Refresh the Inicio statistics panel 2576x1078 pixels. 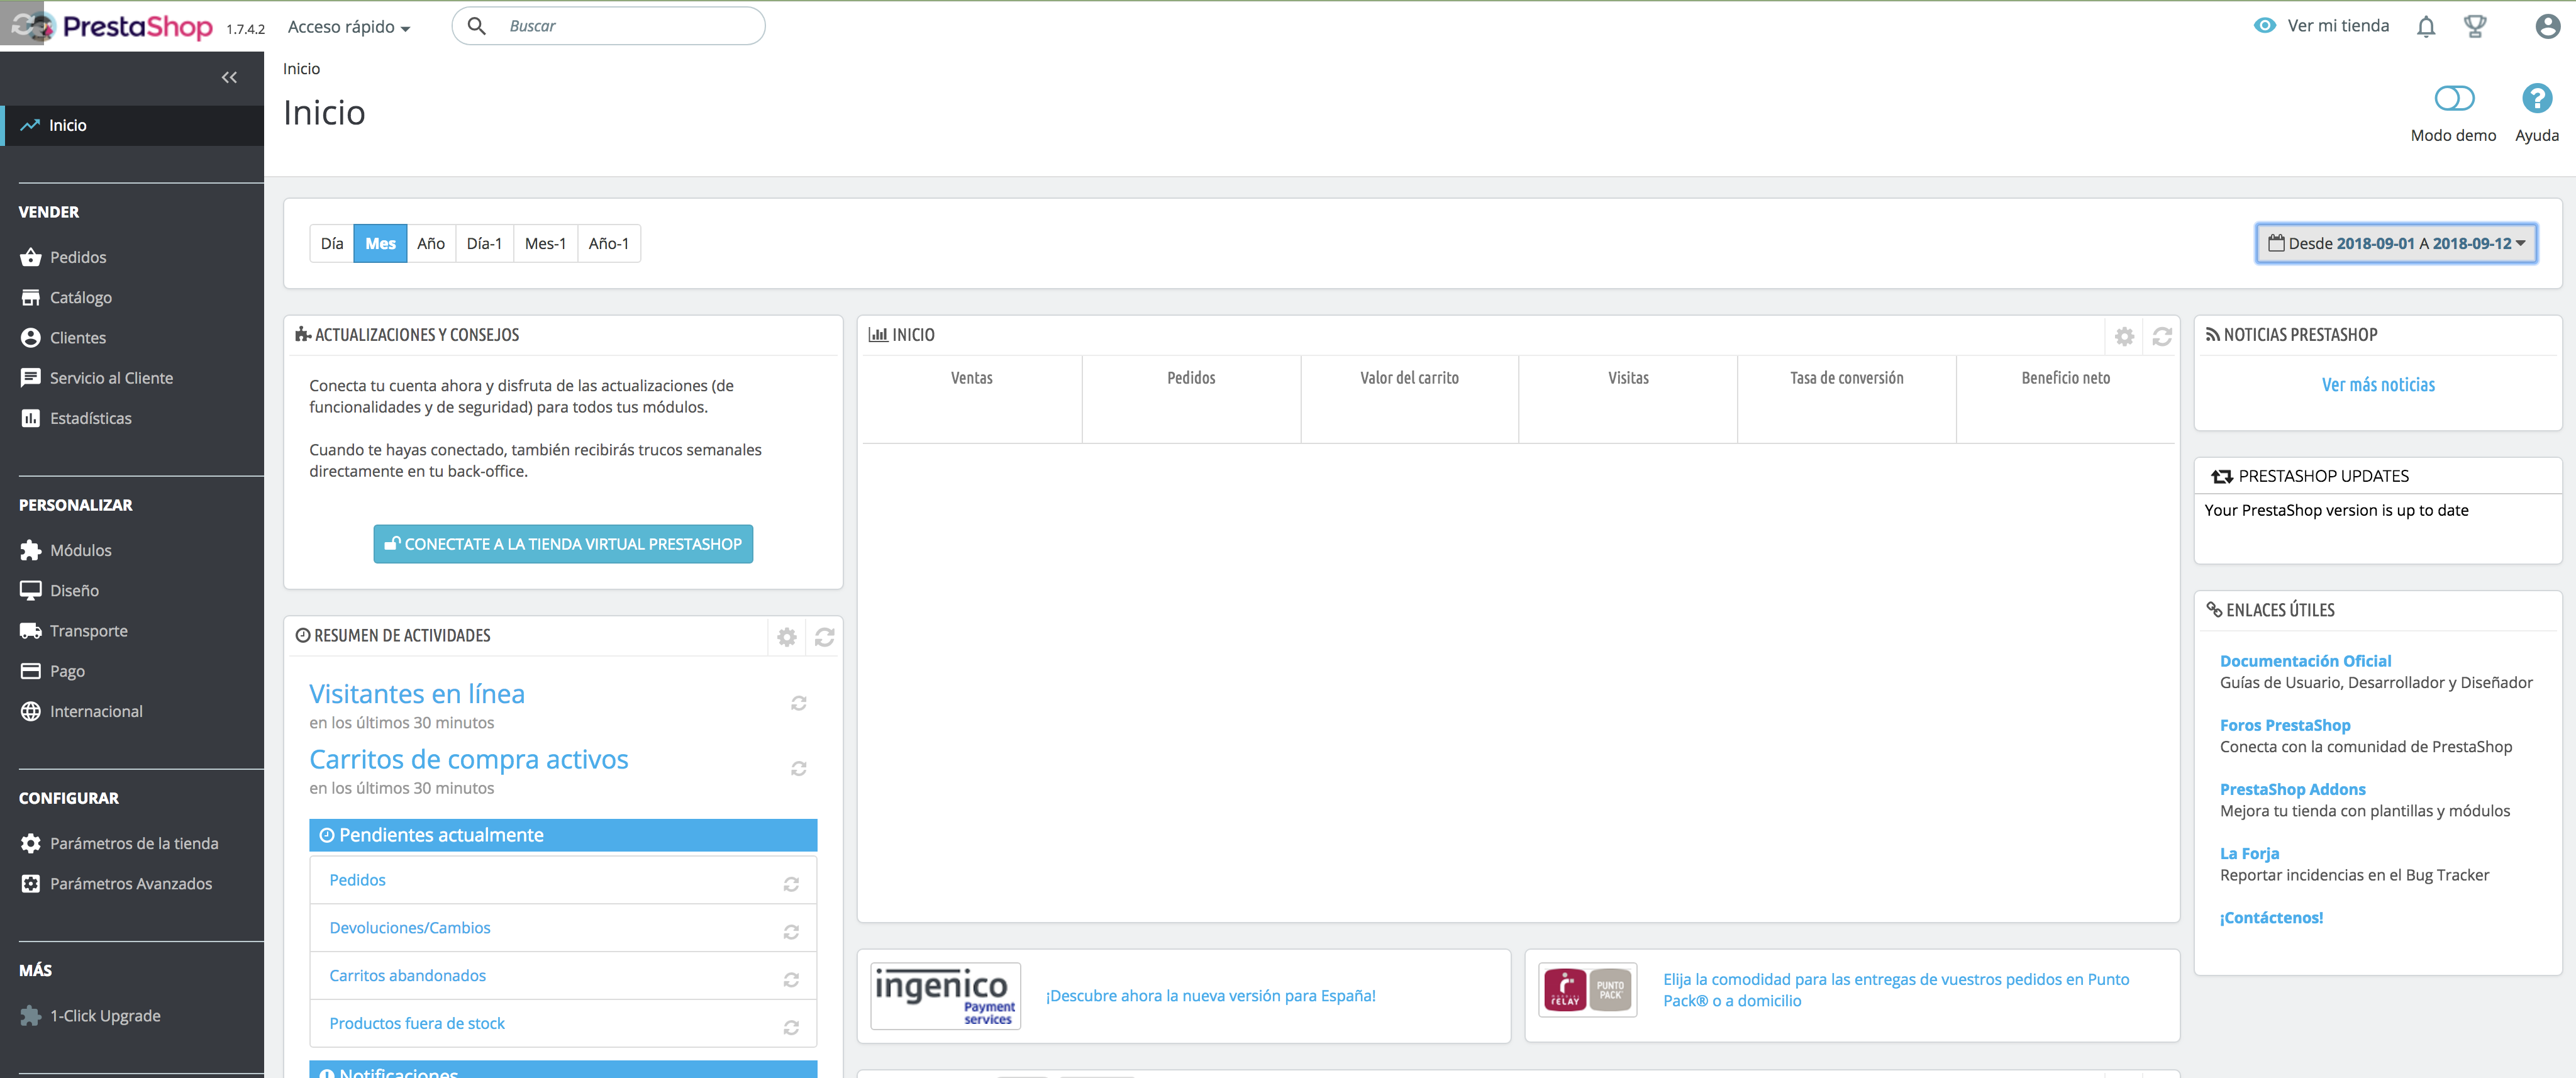click(2161, 337)
